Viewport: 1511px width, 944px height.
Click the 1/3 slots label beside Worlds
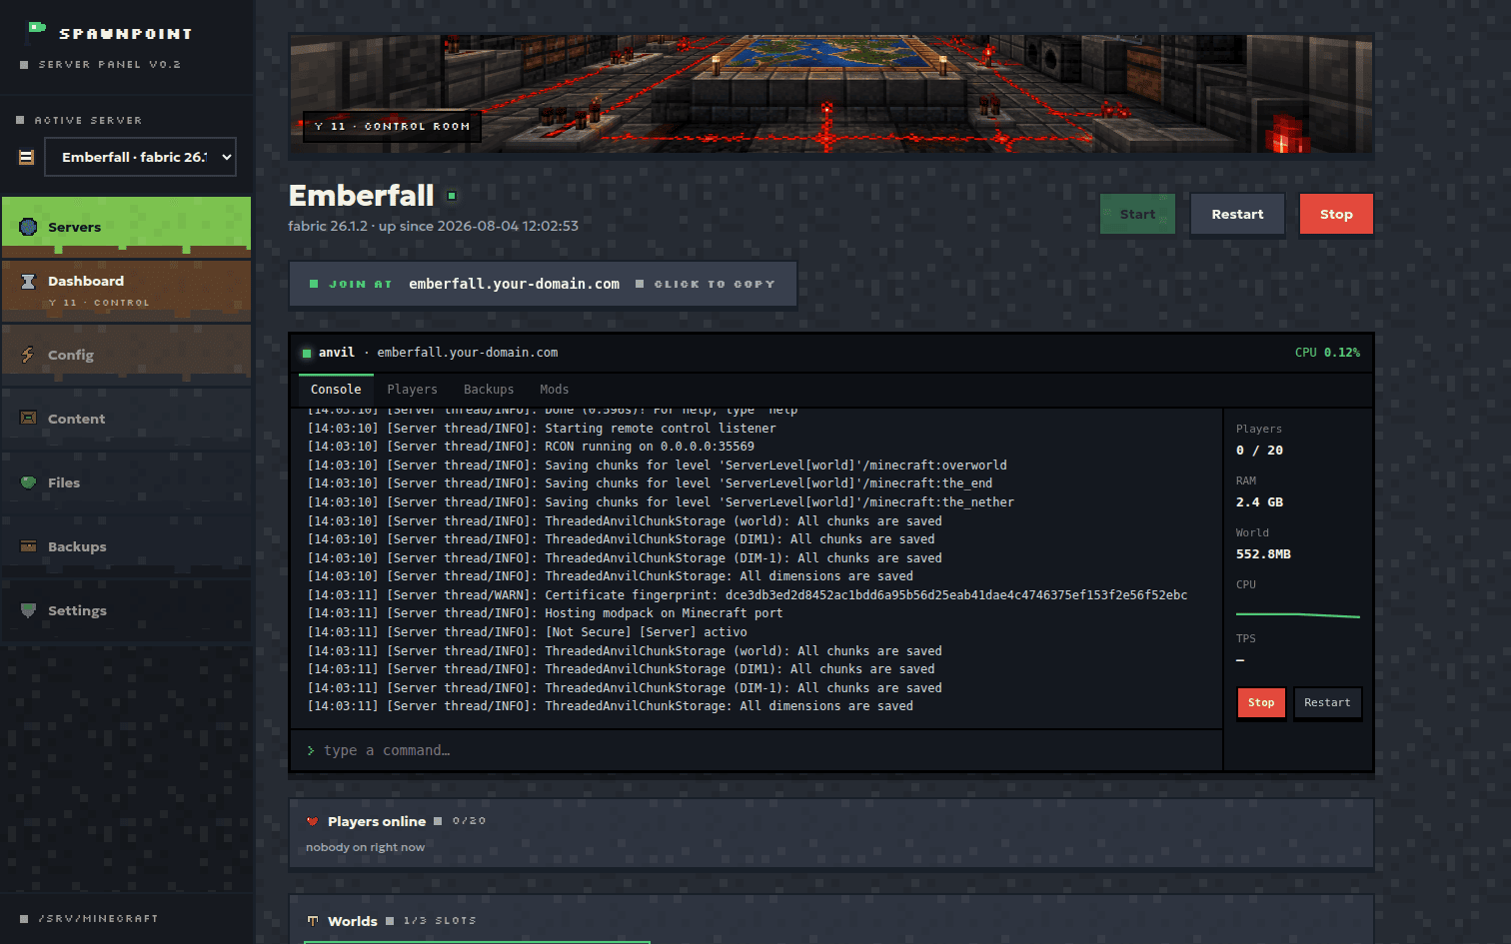coord(440,921)
